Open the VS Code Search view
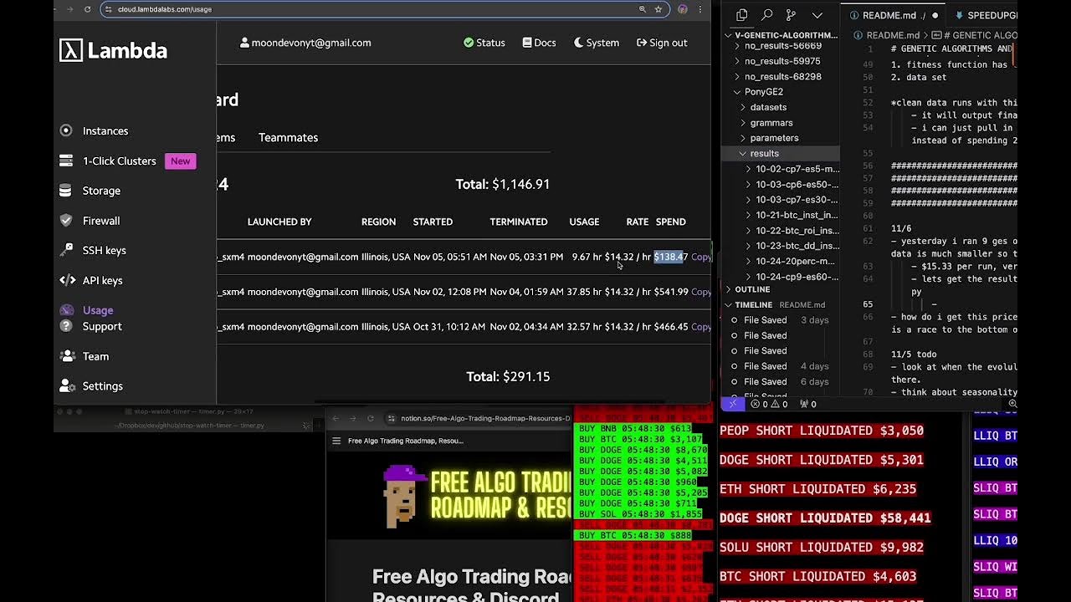1071x602 pixels. (x=766, y=15)
